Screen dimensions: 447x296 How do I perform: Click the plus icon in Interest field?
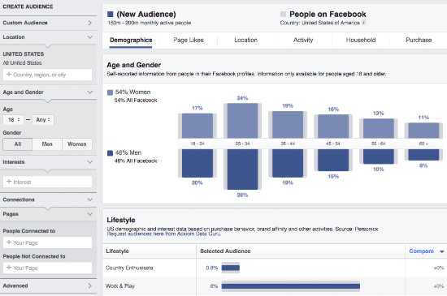(9, 182)
